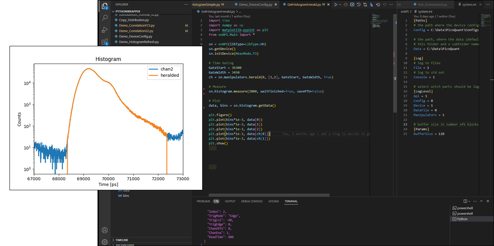Screen dimensions: 494x246
Task: Open file history with the clock icon
Action: [x=359, y=5]
